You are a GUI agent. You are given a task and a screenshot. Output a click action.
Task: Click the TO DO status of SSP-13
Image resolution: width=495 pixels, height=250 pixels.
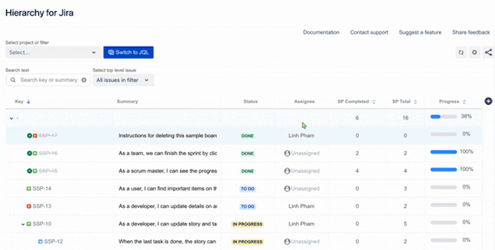pos(247,207)
